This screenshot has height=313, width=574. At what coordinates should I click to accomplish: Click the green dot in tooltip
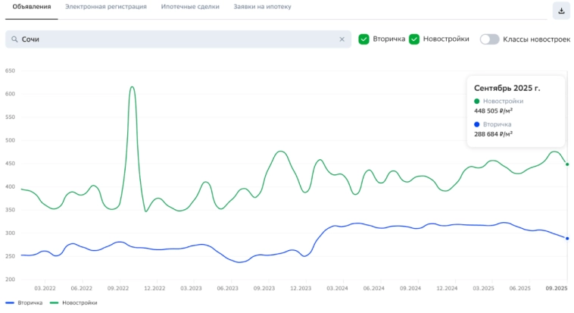point(477,101)
